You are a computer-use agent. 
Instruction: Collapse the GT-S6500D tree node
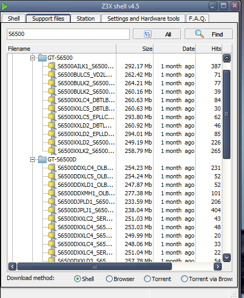coord(32,159)
